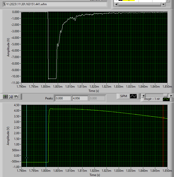174x177 pixels.
Task: Click the mcpF - 1 nF plot style icon
Action: pyautogui.click(x=166, y=99)
